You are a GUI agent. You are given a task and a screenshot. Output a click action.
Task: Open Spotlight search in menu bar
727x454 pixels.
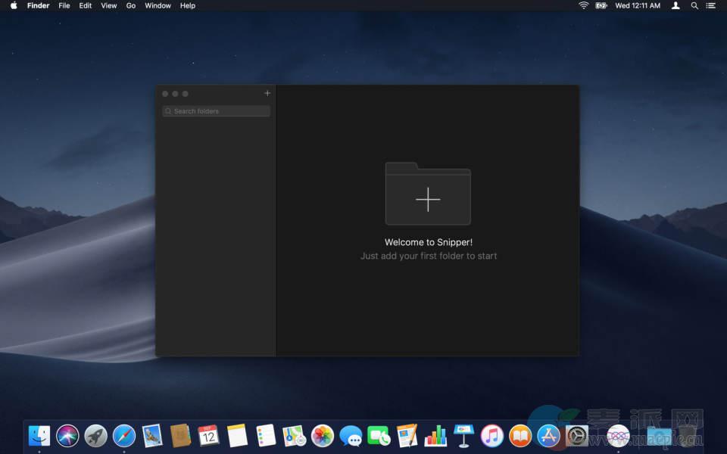tap(694, 5)
